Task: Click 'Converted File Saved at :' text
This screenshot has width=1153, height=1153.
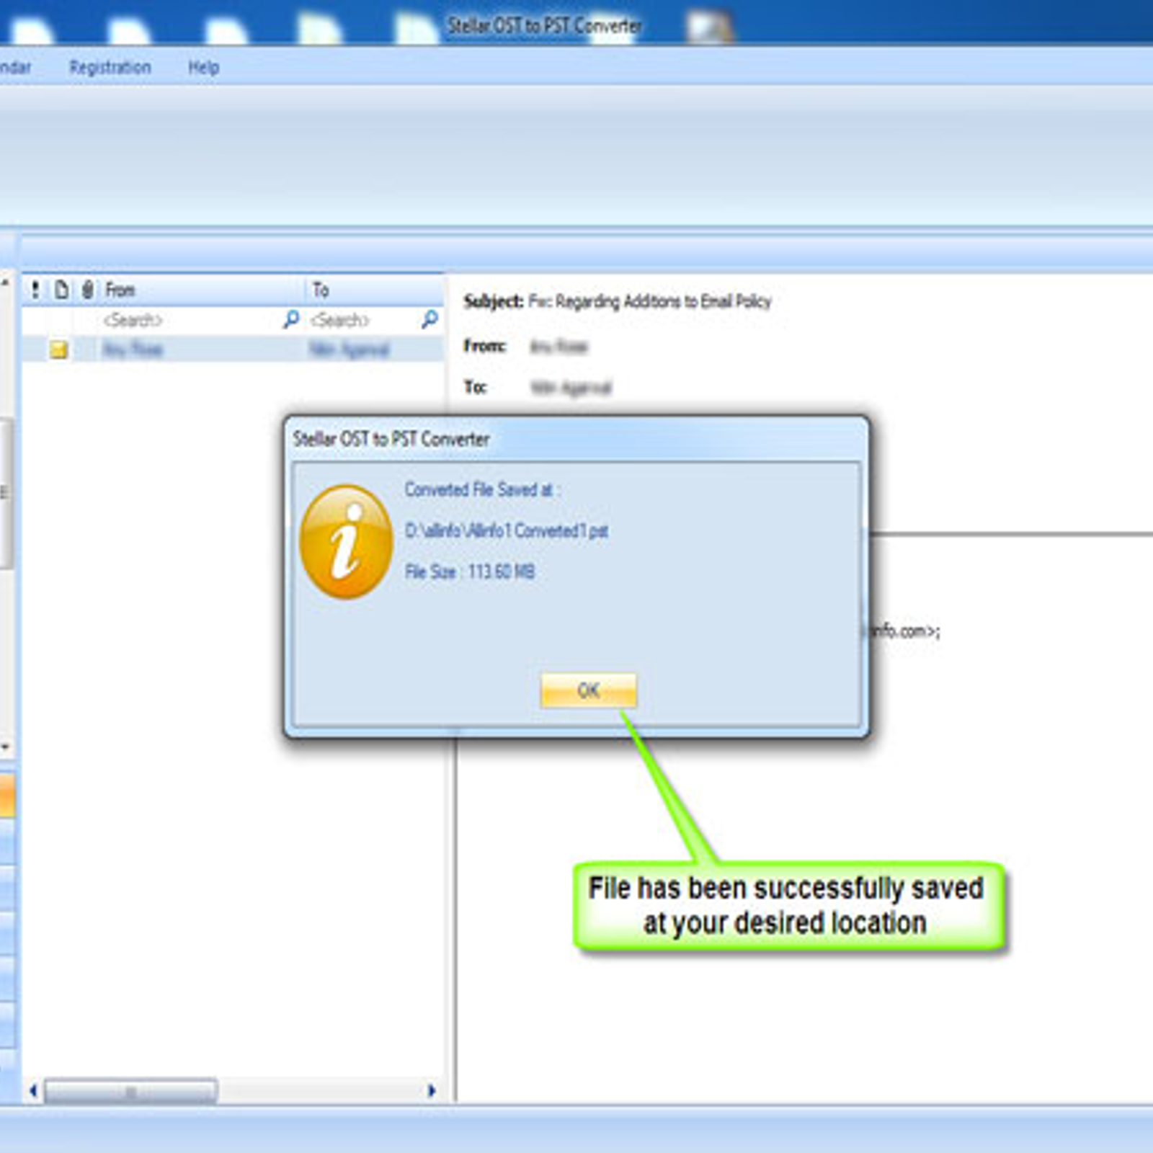Action: click(x=482, y=490)
